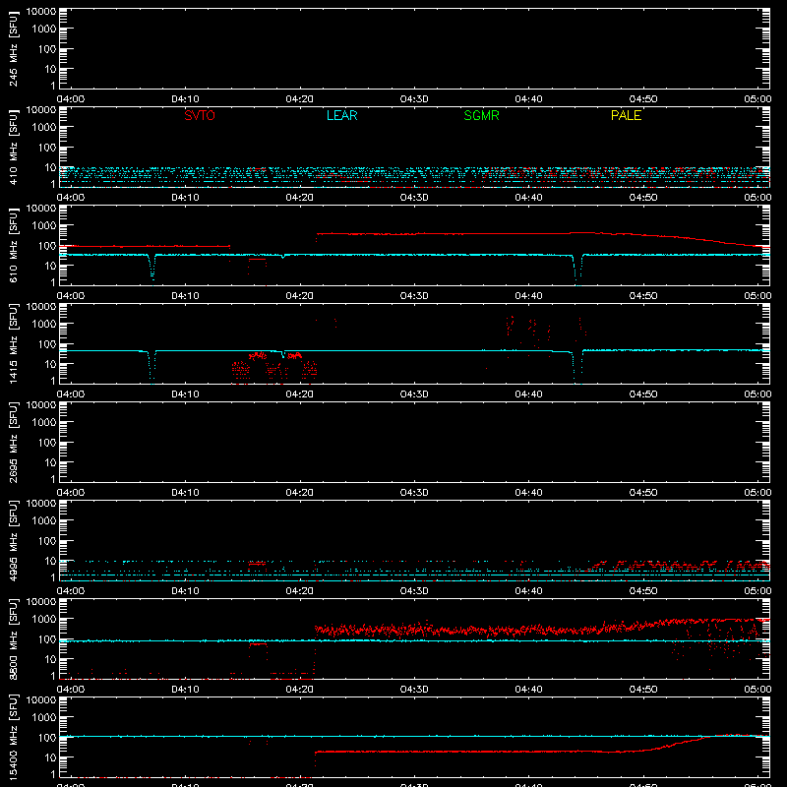
Task: Click the 100 tick on 15400 MHz panel
Action: click(x=47, y=738)
